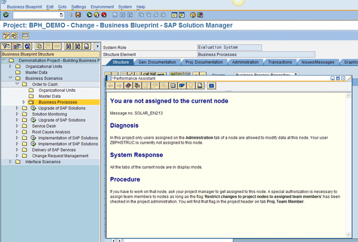Click the green Enter checkmark icon
The image size is (358, 242).
point(6,14)
